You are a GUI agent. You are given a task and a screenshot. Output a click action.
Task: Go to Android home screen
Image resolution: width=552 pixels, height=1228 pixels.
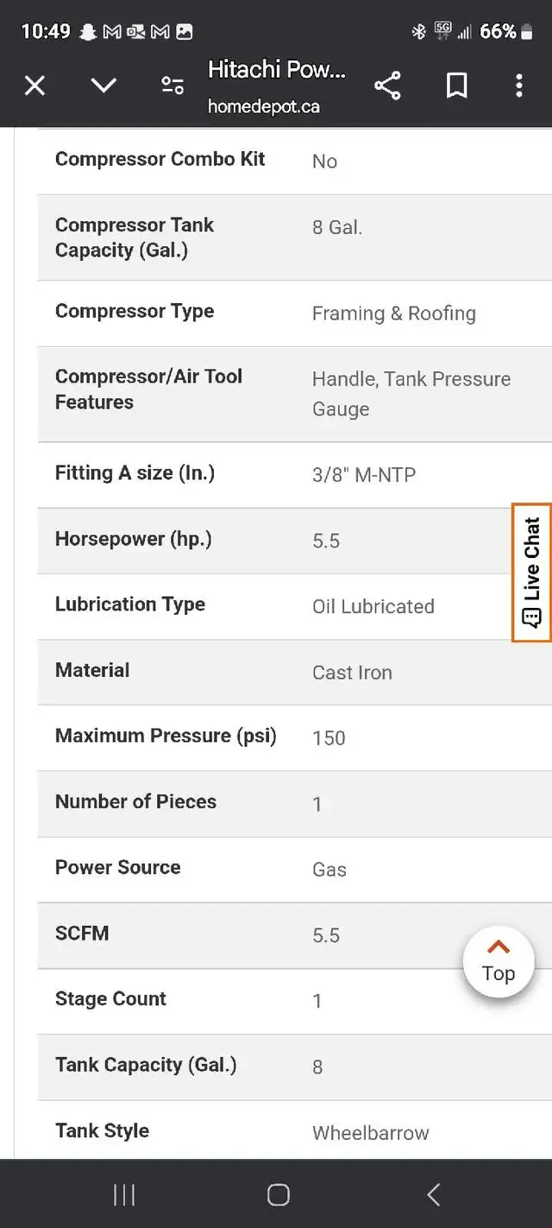tap(278, 1194)
